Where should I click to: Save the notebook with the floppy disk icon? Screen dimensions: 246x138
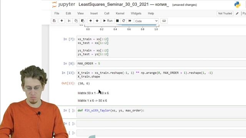[x=54, y=21]
